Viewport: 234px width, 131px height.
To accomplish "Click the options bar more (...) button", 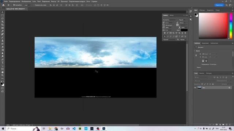I will click(82, 5).
